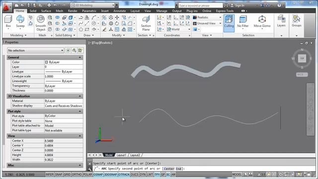Image resolution: width=318 pixels, height=179 pixels.
Task: Disable 3DOSNAP in status bar
Action: [x=110, y=175]
